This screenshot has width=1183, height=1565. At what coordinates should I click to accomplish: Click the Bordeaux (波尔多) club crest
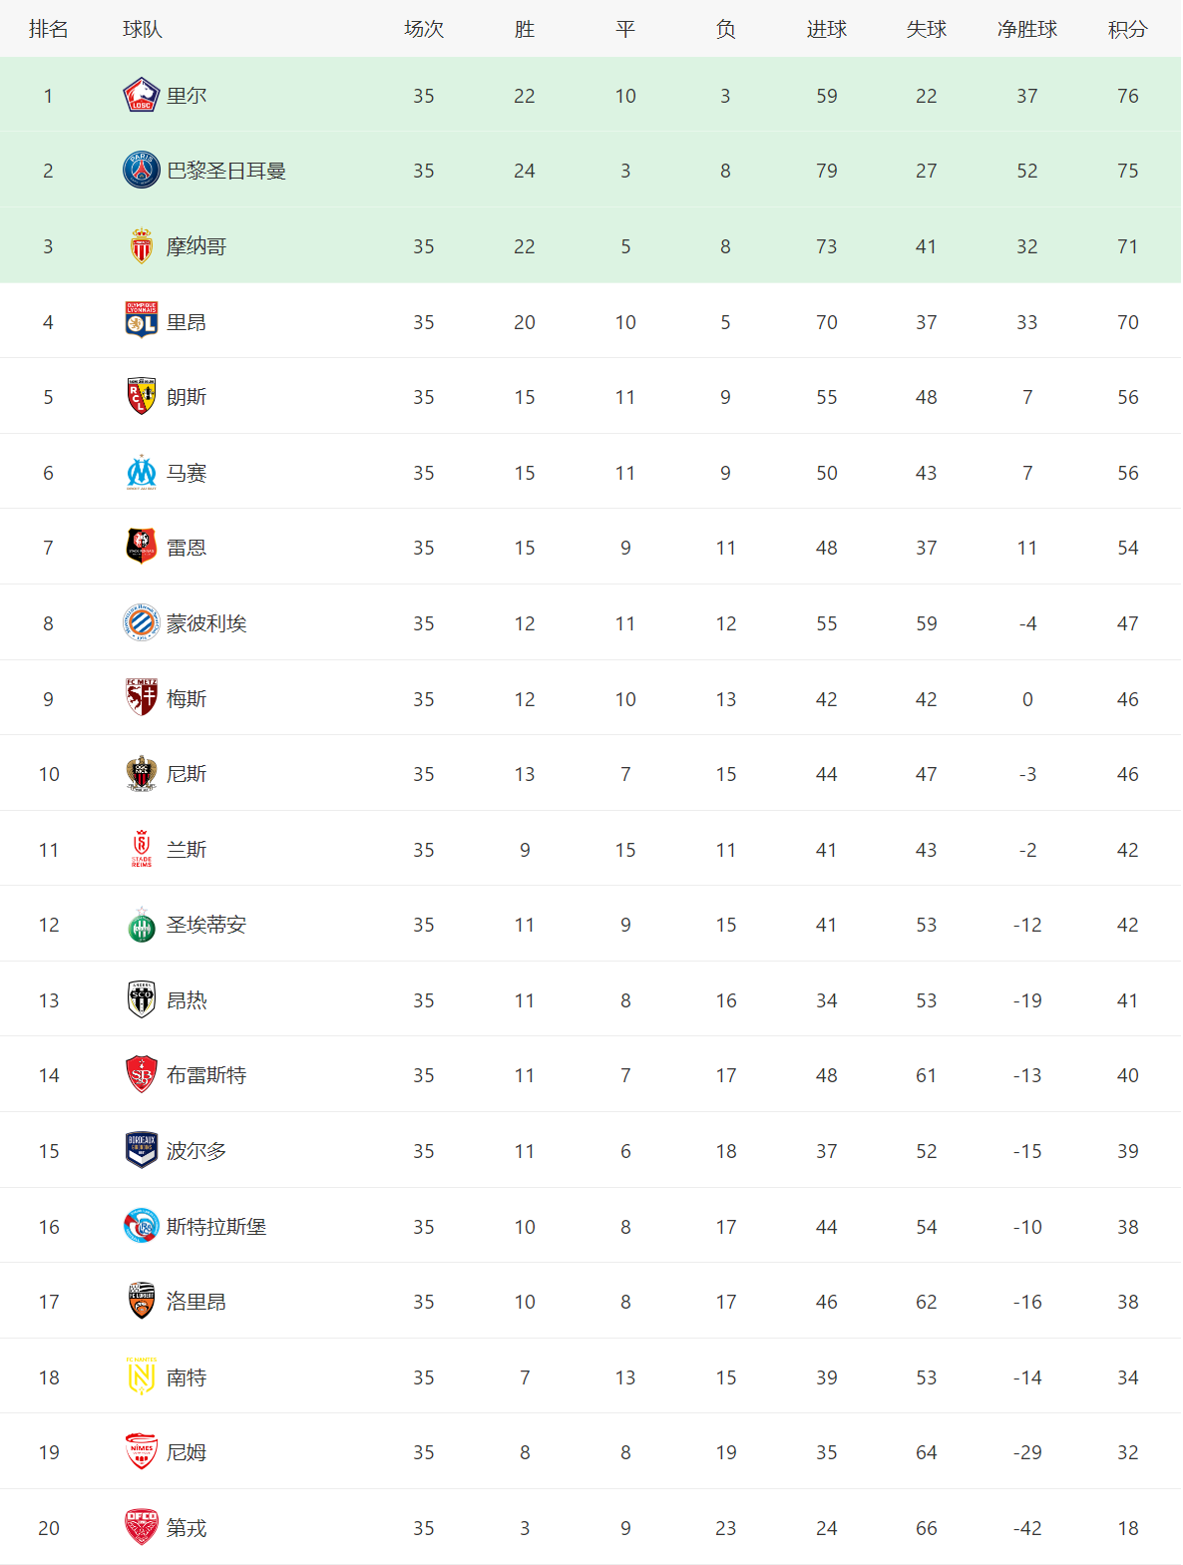141,1150
